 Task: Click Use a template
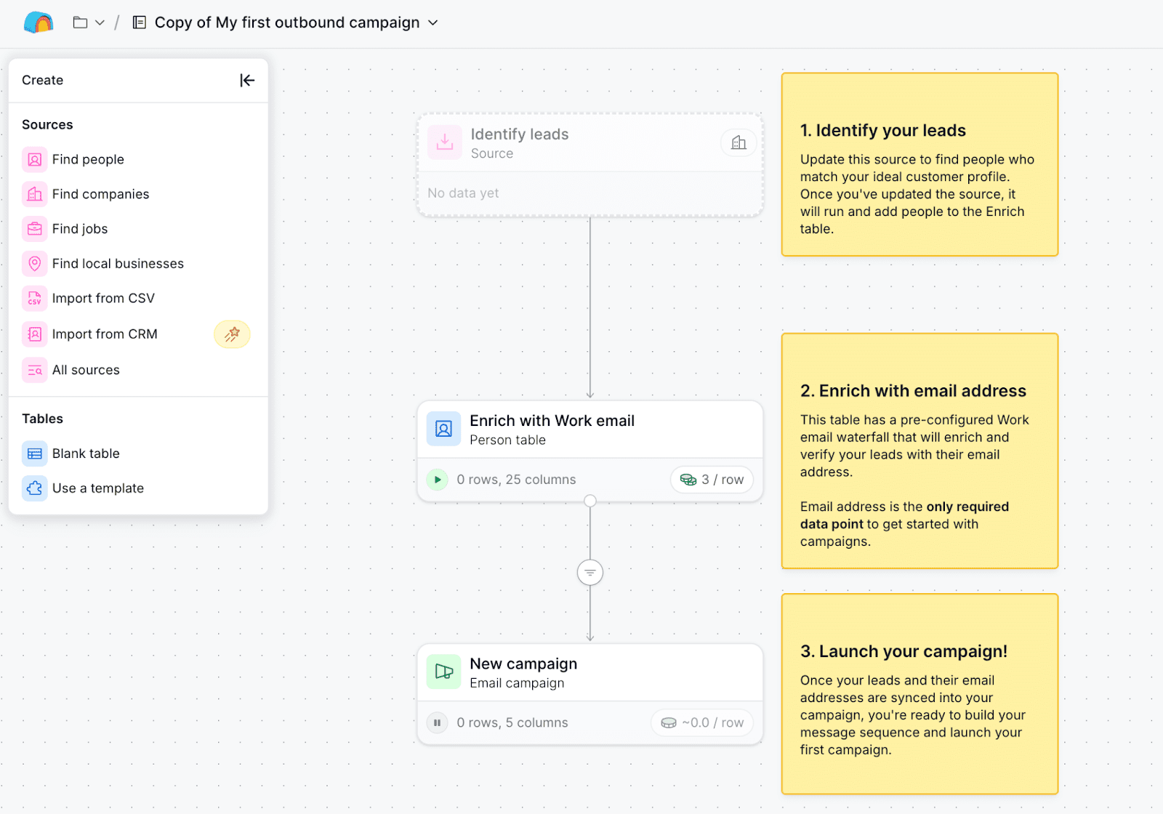click(x=98, y=488)
